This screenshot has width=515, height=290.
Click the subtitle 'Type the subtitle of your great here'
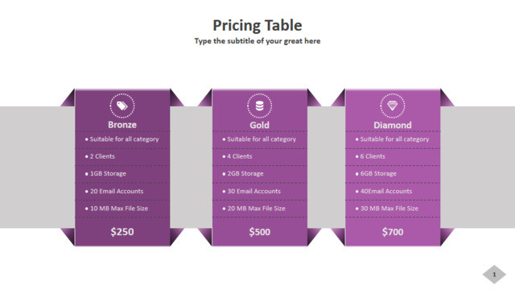tap(257, 41)
